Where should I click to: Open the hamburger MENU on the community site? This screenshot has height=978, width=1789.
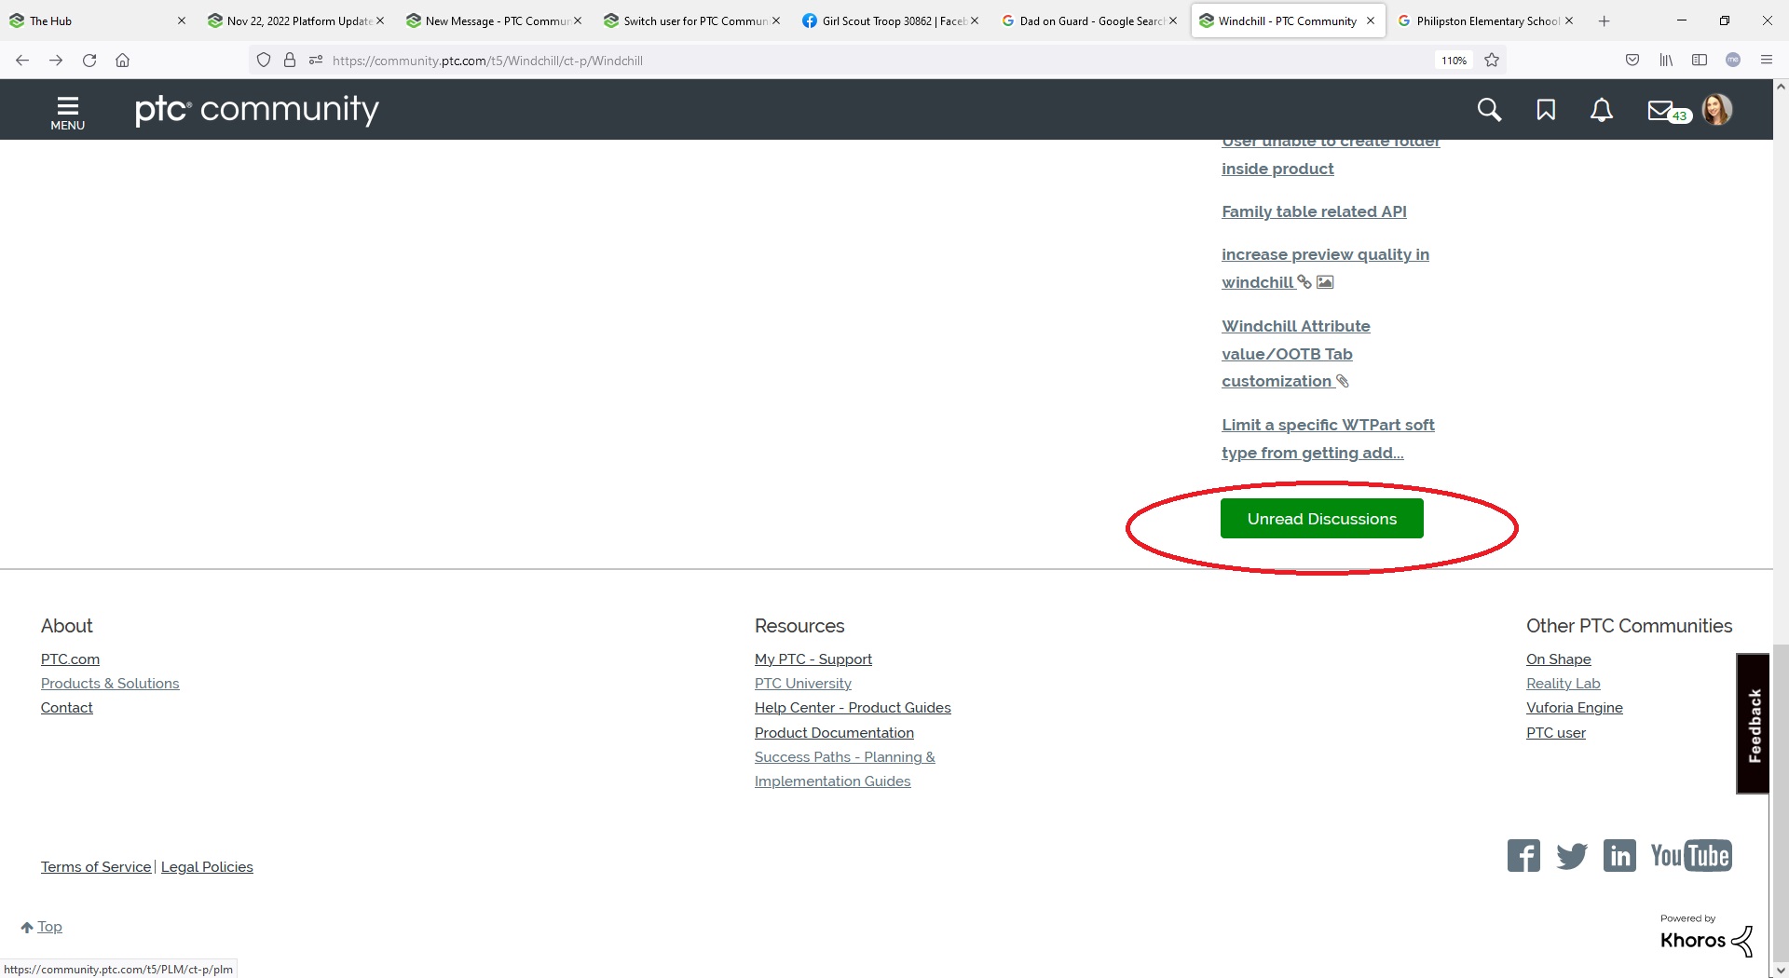point(67,109)
